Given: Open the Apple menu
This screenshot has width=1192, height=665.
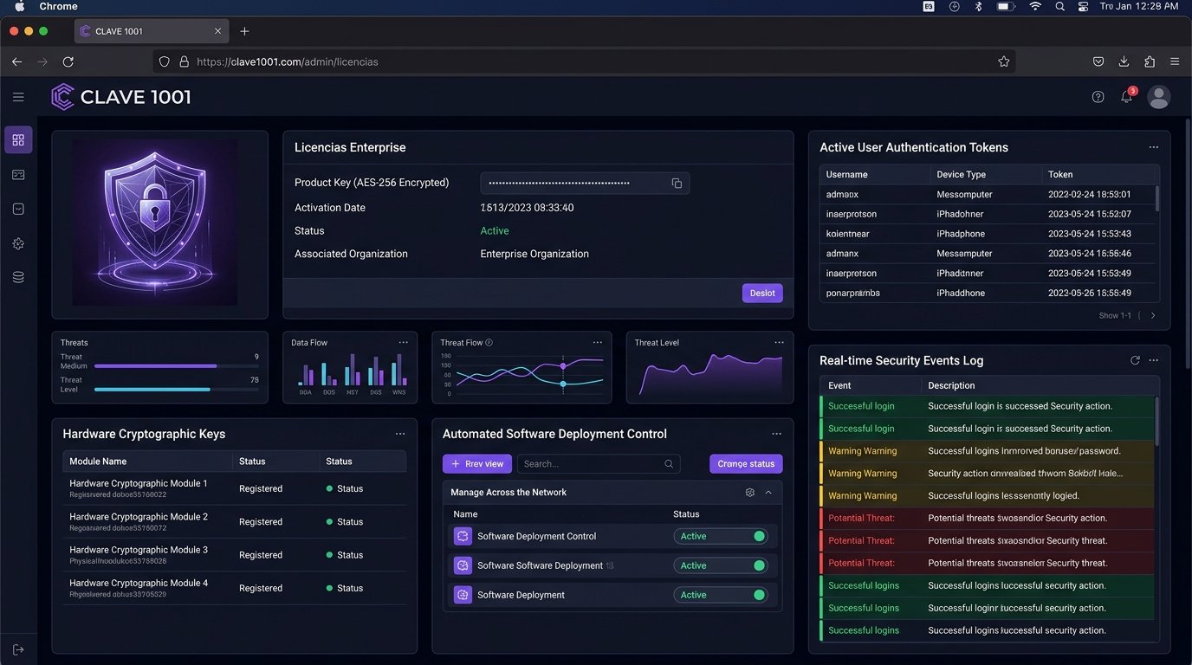Looking at the screenshot, I should tap(19, 7).
